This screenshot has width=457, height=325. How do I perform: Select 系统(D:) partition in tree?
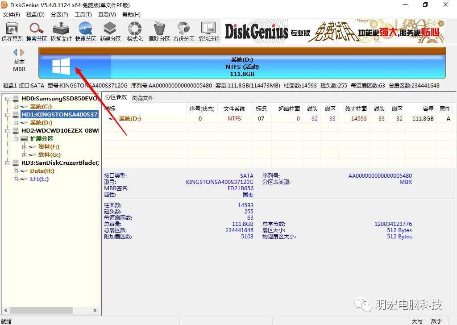41,123
